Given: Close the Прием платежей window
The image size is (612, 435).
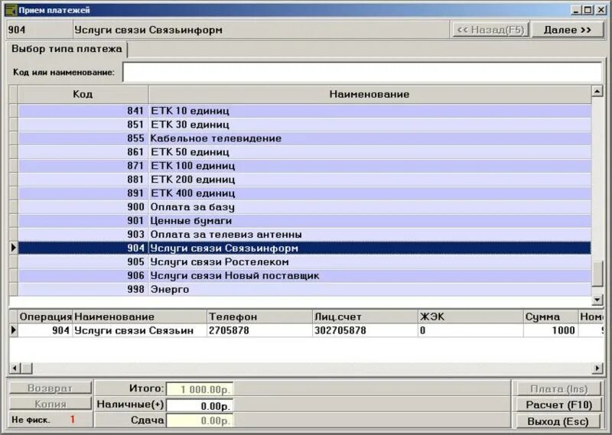Looking at the screenshot, I should [x=601, y=10].
